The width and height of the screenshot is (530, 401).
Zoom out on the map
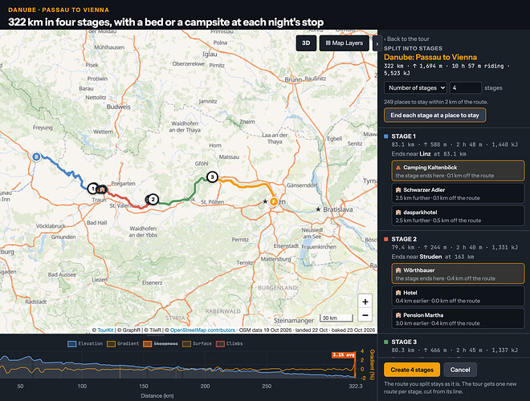(365, 315)
